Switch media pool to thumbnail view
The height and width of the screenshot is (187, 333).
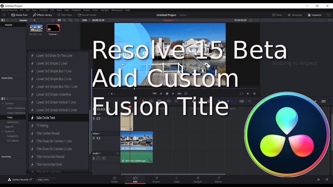point(59,20)
